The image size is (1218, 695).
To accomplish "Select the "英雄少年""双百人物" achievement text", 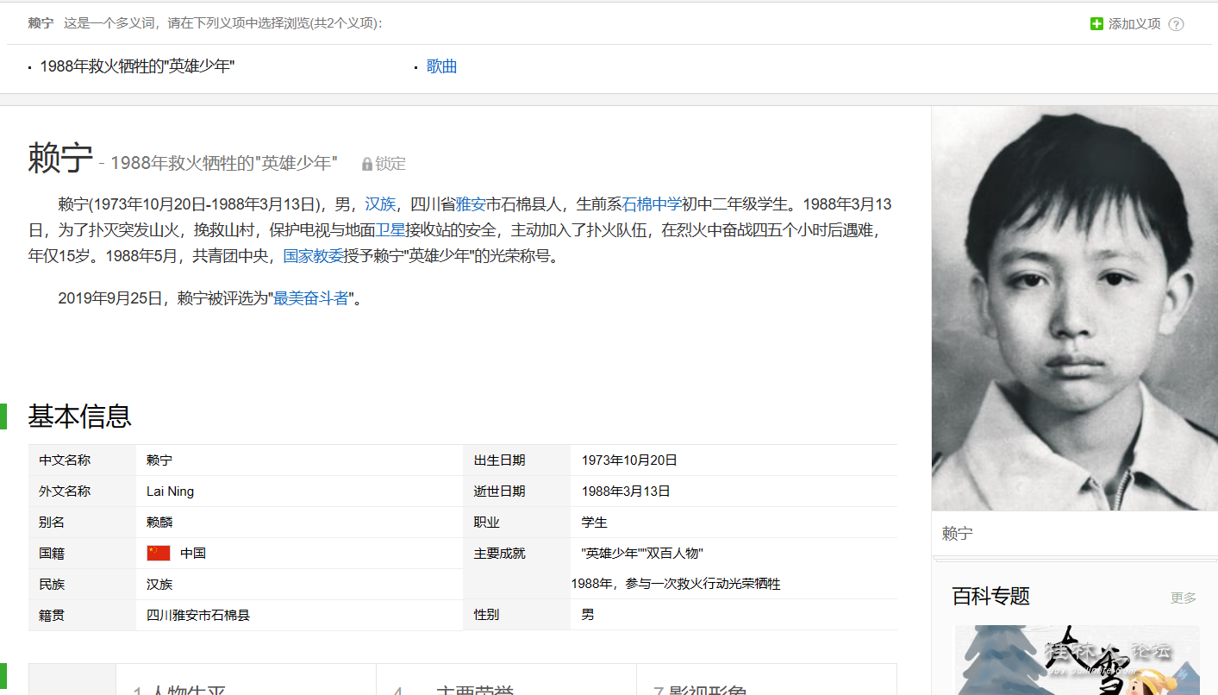I will (x=643, y=554).
